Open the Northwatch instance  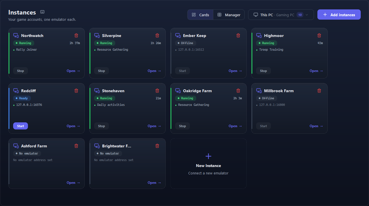coord(73,71)
